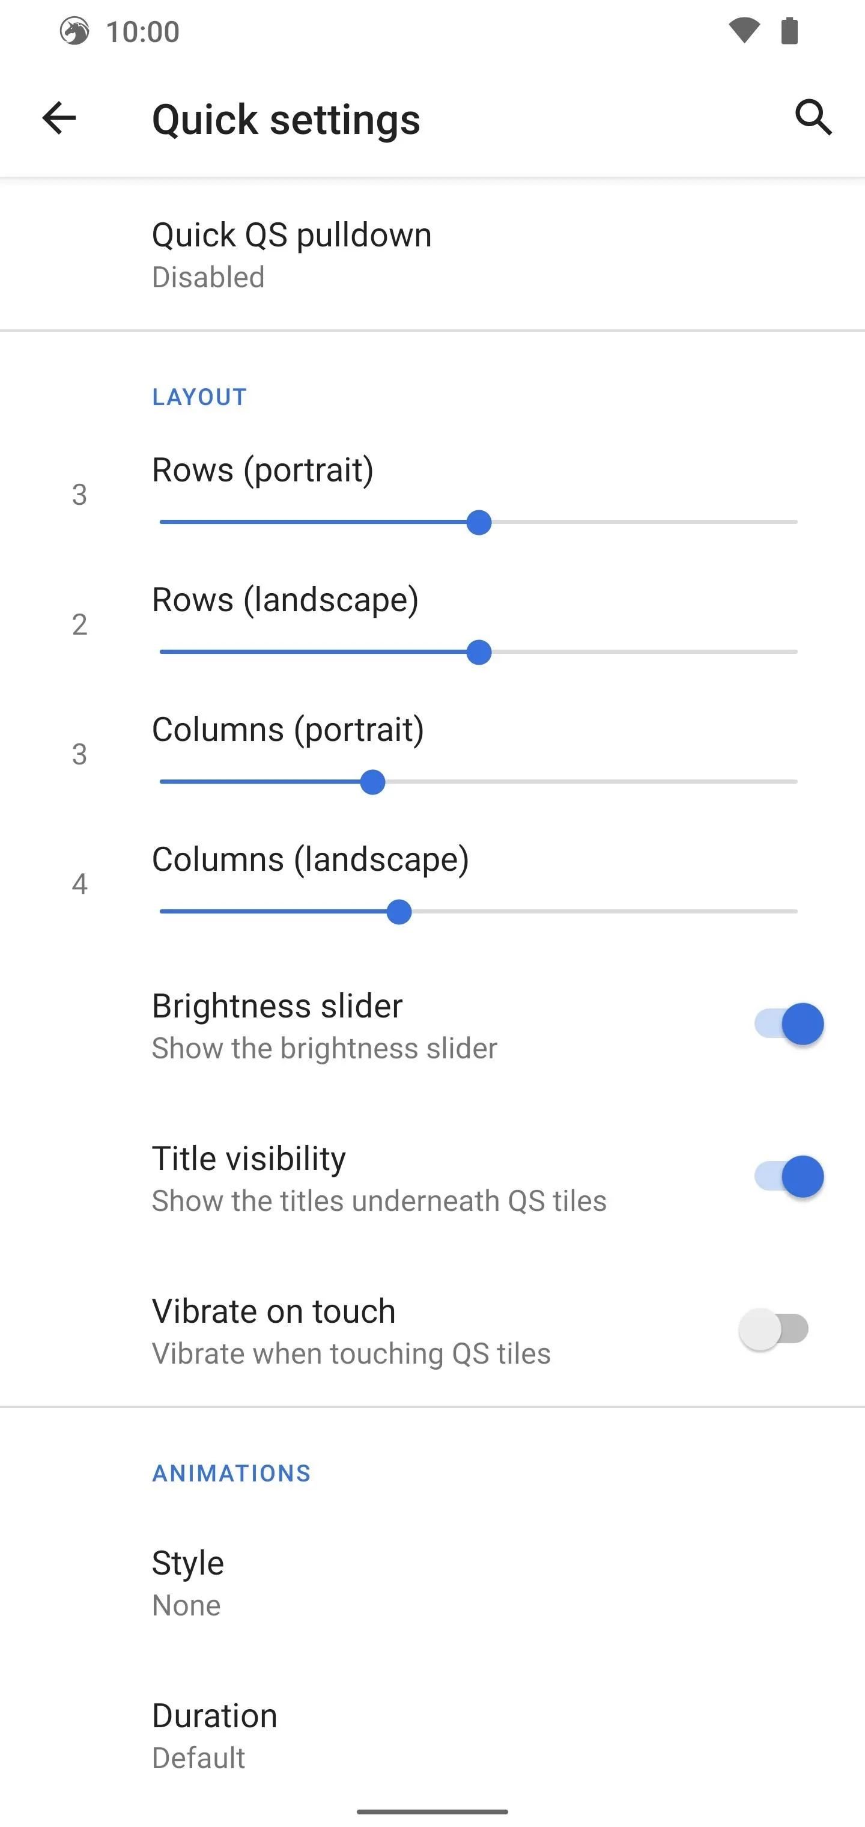Screen dimensions: 865x1827
Task: Click the Columns (portrait) slider handle
Action: coord(372,782)
